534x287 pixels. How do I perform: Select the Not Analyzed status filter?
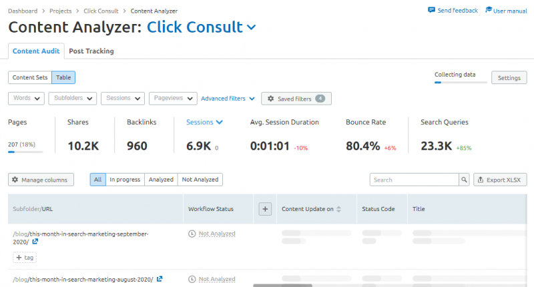click(x=200, y=180)
